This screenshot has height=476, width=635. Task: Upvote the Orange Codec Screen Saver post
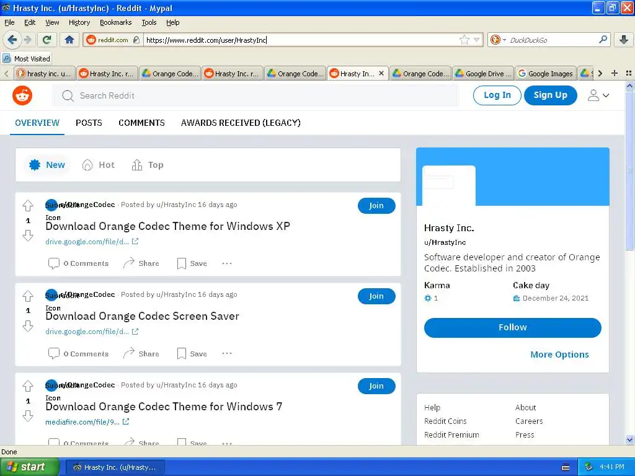(27, 296)
